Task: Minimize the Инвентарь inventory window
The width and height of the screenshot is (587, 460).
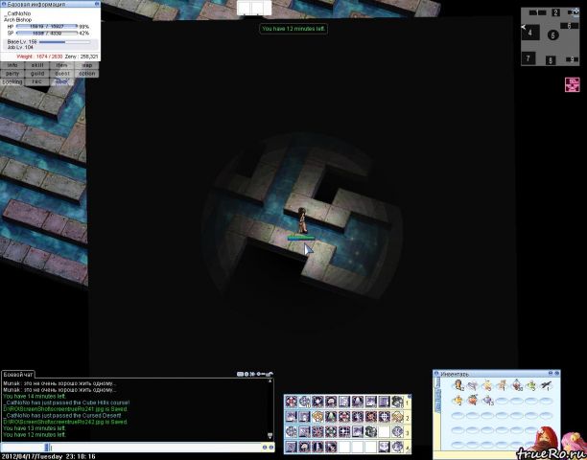Action: 551,373
